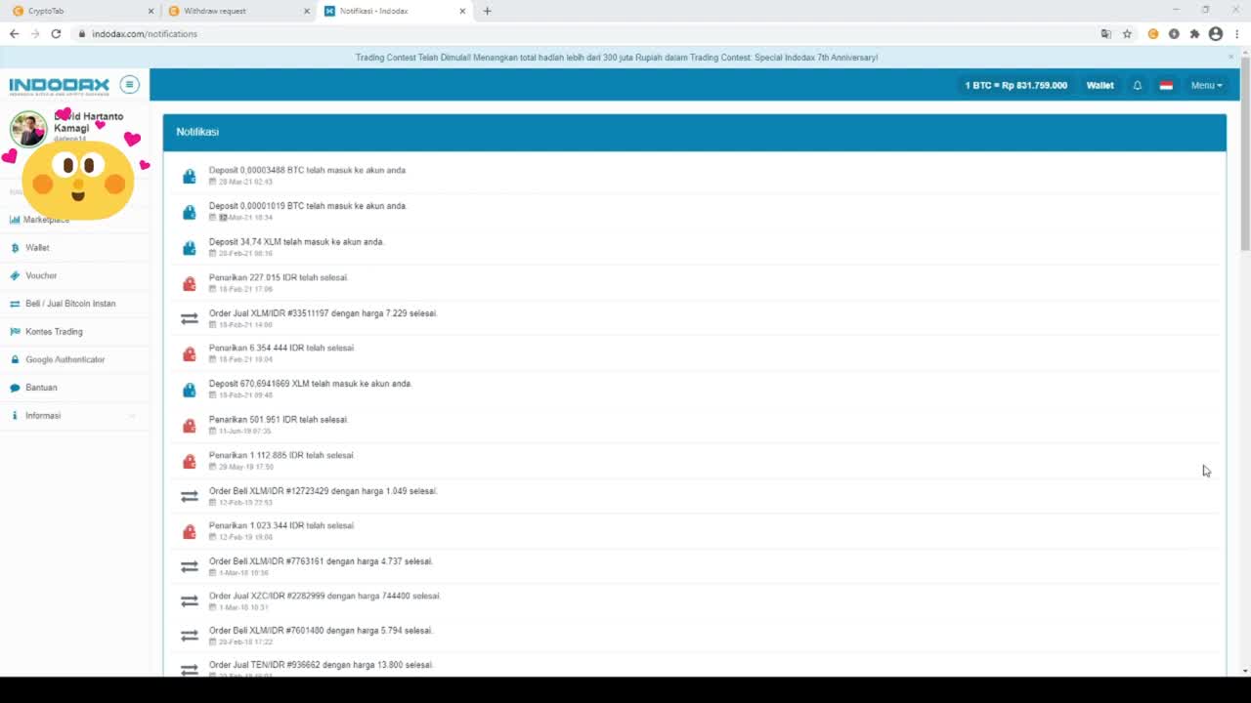Viewport: 1251px width, 703px height.
Task: Click the Beli / Jual exchange sidebar icon
Action: click(x=15, y=304)
